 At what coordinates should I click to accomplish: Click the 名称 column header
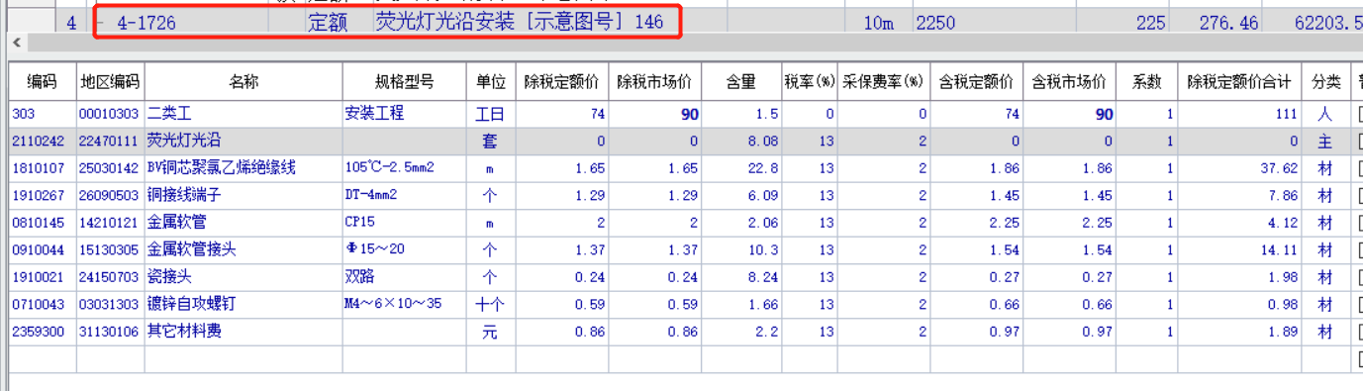[x=243, y=81]
